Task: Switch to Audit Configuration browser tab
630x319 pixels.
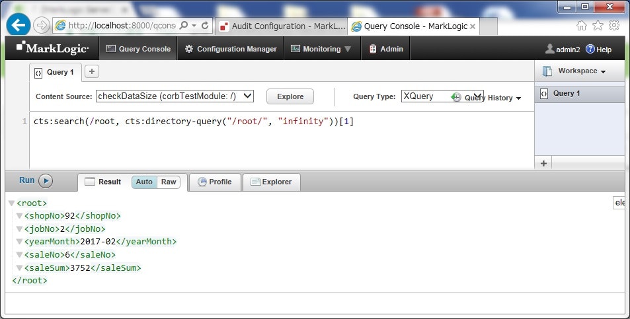Action: pyautogui.click(x=282, y=26)
